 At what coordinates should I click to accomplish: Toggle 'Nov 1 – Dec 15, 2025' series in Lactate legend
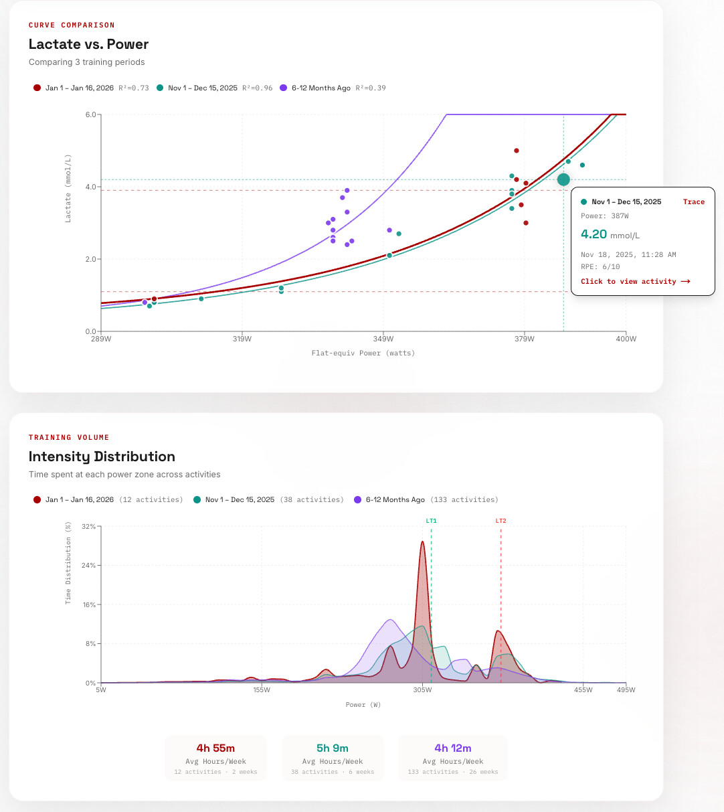202,88
